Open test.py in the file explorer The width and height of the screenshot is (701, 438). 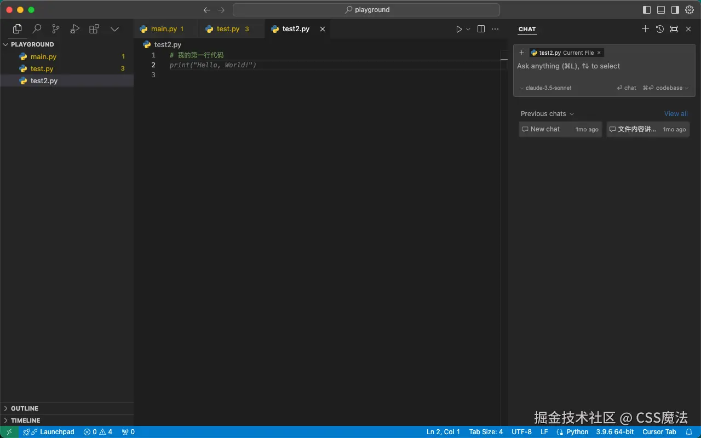pyautogui.click(x=67, y=68)
